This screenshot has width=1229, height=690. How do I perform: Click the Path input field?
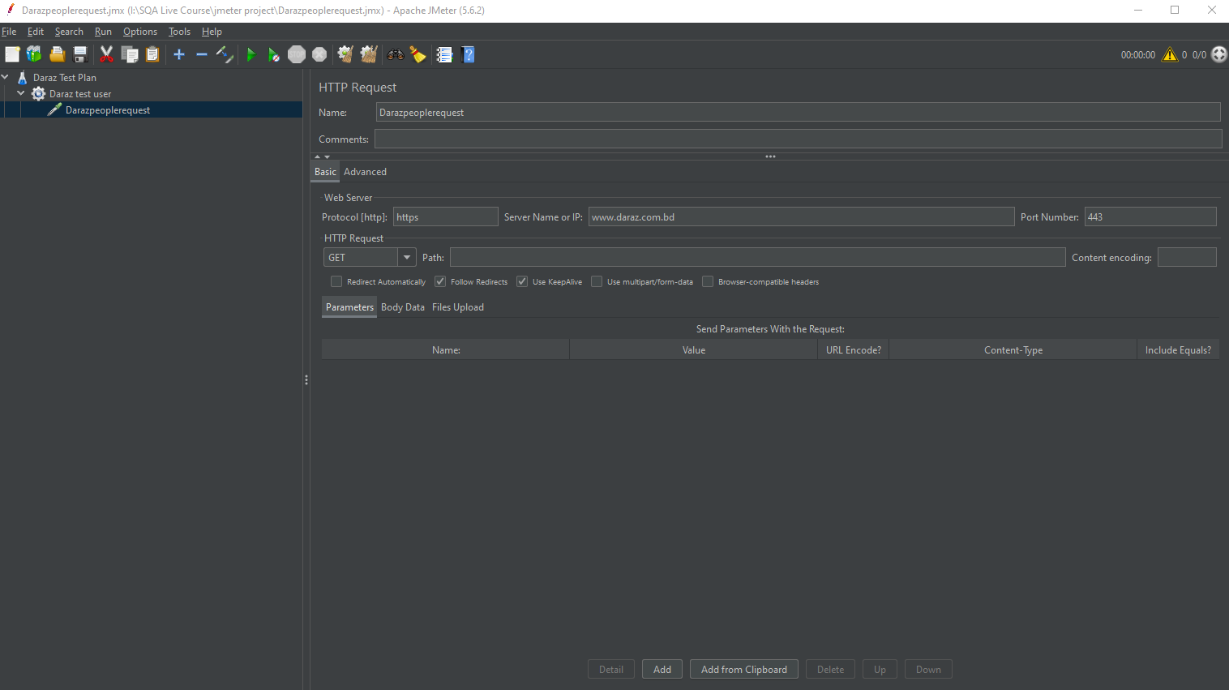click(757, 257)
